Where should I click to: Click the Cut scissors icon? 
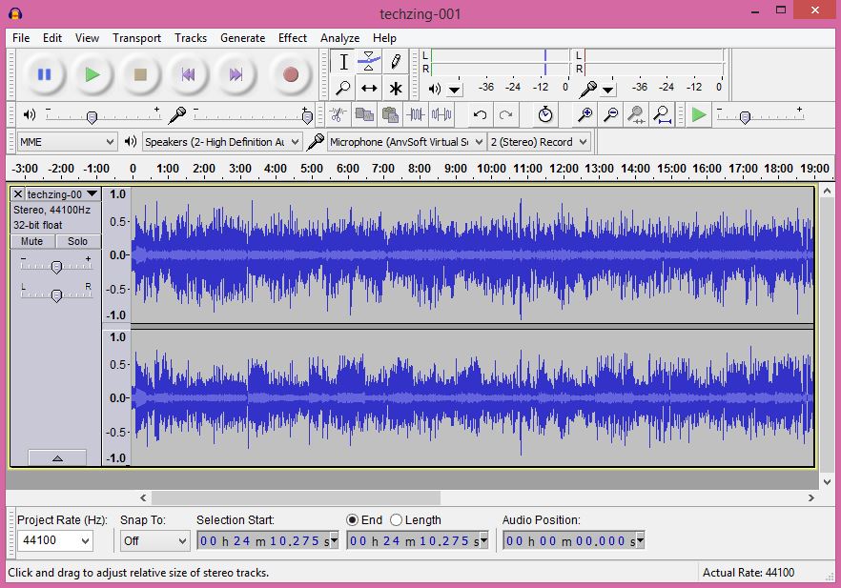click(338, 114)
